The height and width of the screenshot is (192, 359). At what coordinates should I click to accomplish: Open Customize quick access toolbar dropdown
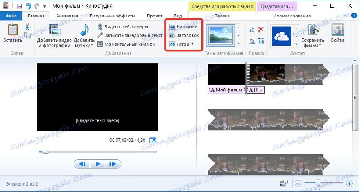44,6
